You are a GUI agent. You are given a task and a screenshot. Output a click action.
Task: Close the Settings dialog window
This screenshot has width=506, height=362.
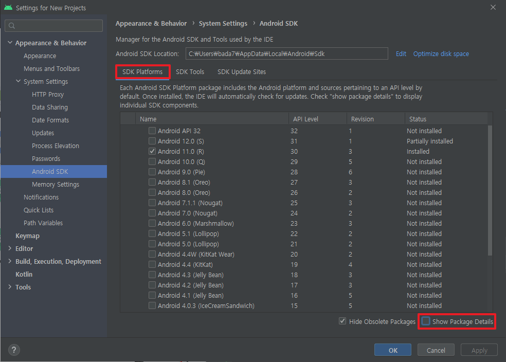(493, 7)
